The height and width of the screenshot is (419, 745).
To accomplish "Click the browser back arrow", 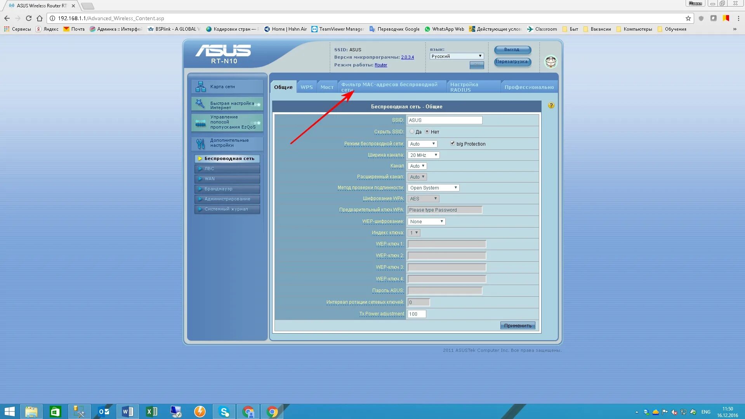I will pyautogui.click(x=7, y=18).
